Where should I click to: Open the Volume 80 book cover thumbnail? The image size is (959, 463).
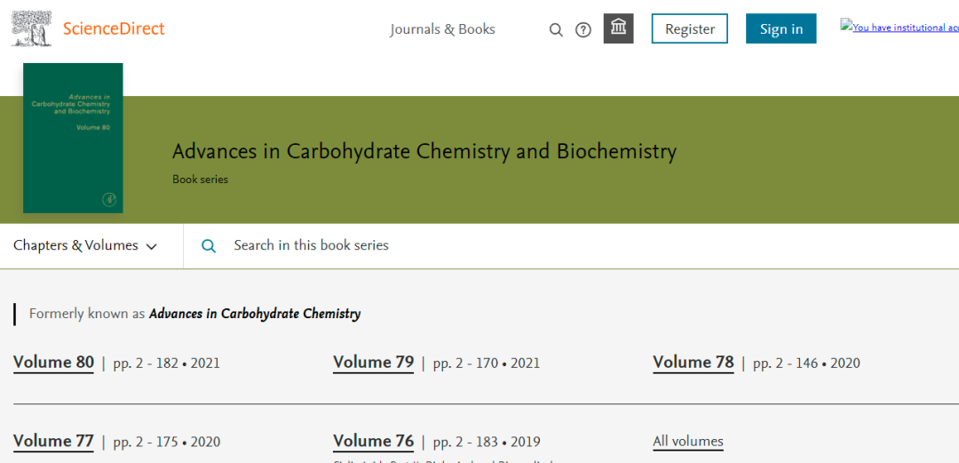73,138
